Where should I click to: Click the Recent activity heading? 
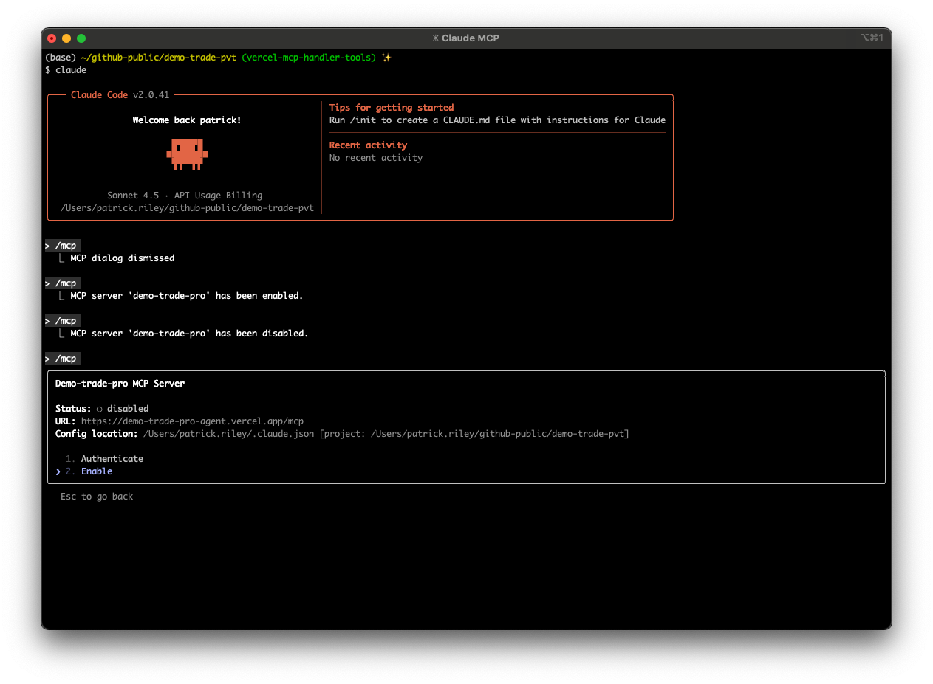pyautogui.click(x=368, y=145)
